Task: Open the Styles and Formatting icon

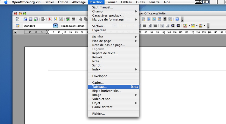Action: (18, 26)
